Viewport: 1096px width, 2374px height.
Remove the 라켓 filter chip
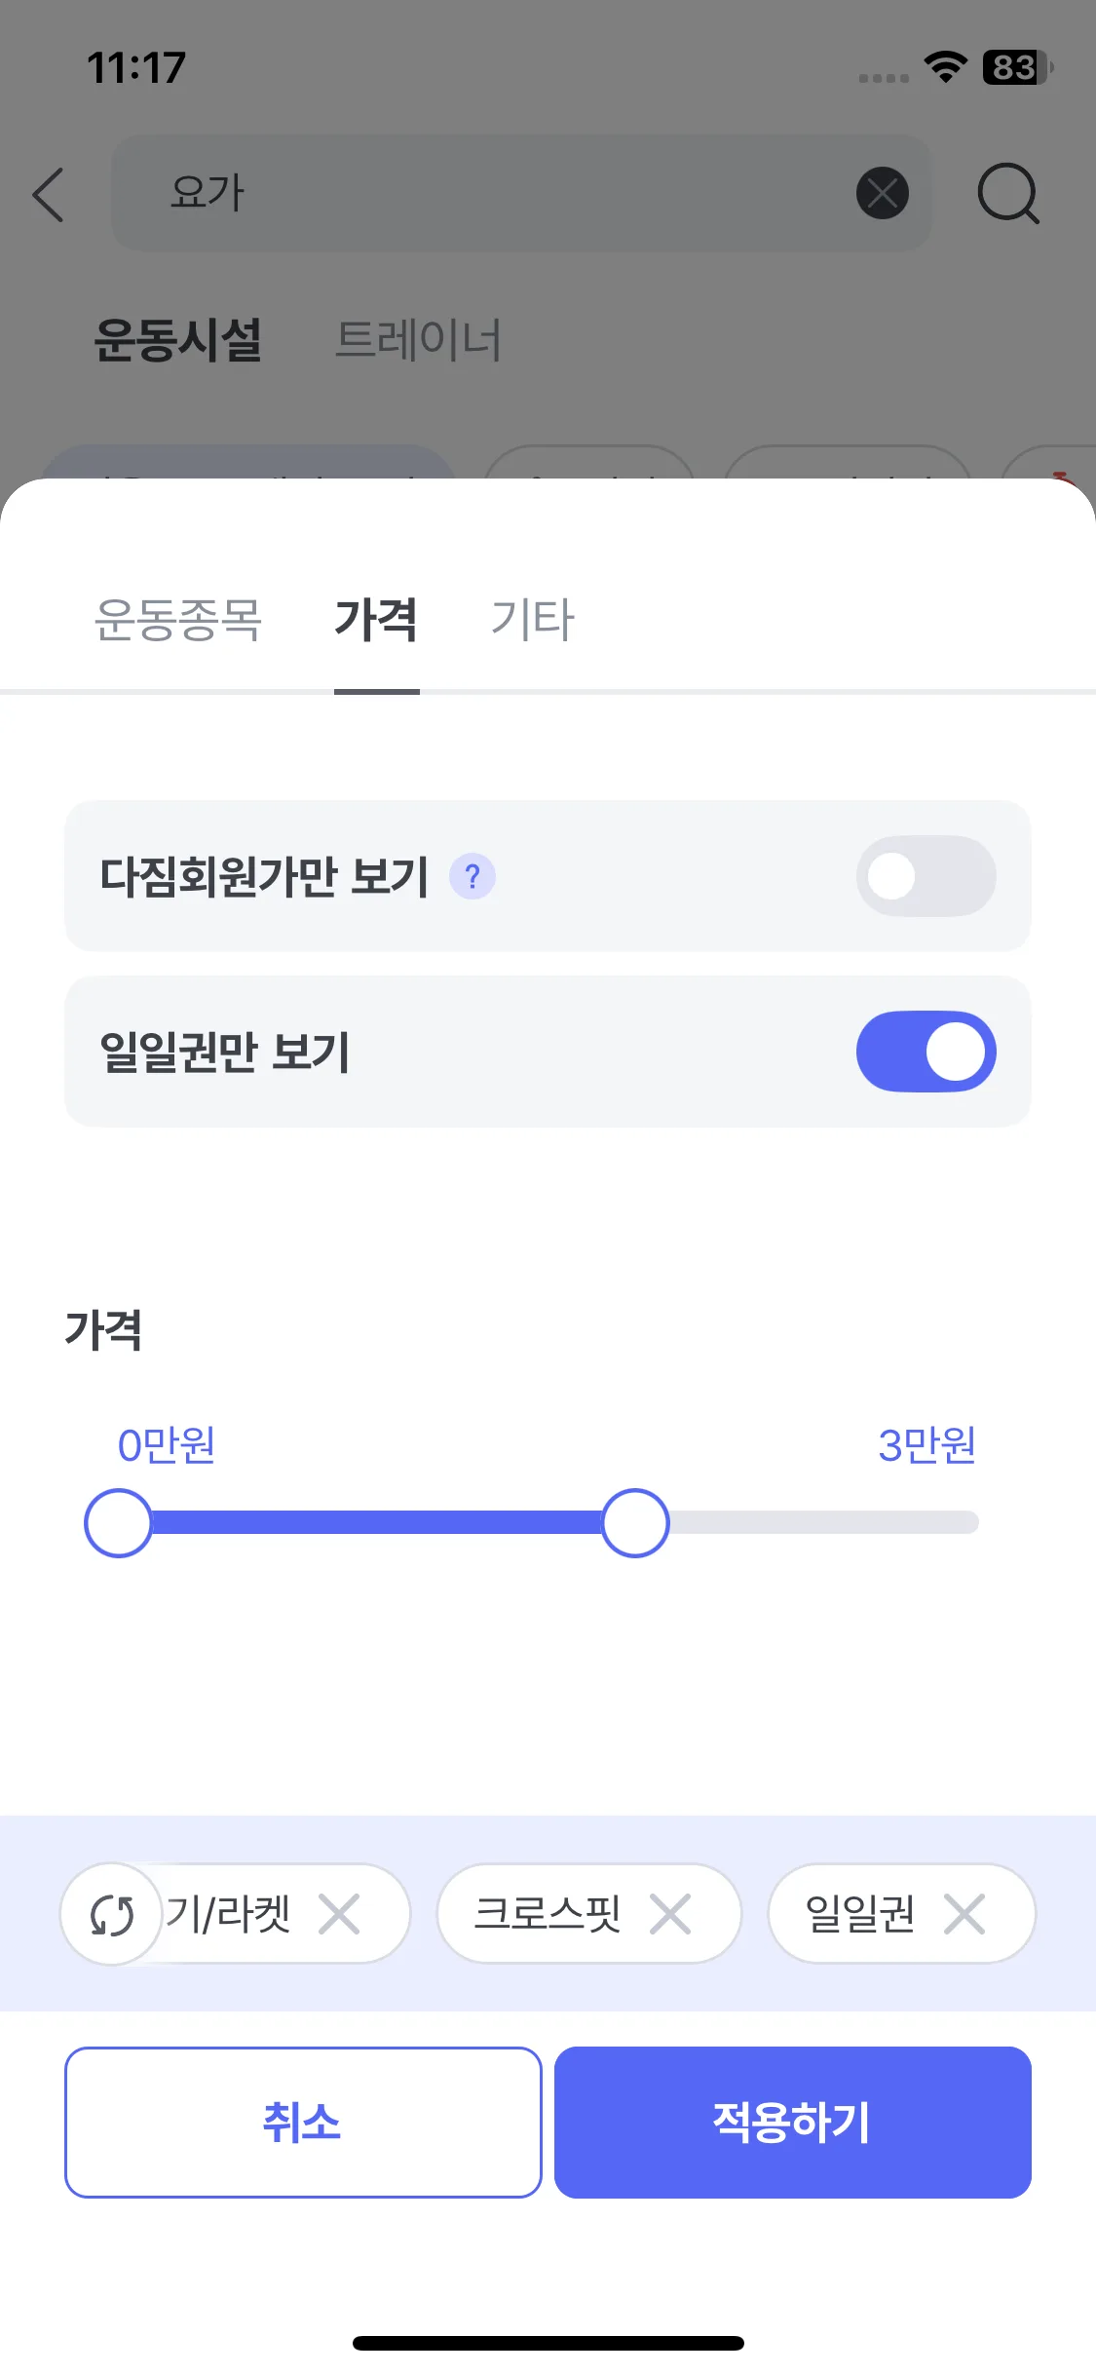[x=339, y=1914]
